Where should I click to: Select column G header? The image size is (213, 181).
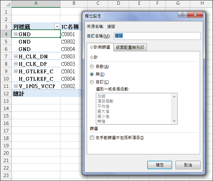(178, 3)
